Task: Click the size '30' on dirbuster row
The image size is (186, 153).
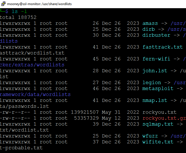Action: [x=96, y=35]
